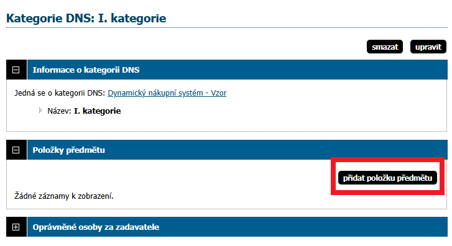Delete the category with the smazat button
The image size is (452, 246).
pyautogui.click(x=385, y=47)
